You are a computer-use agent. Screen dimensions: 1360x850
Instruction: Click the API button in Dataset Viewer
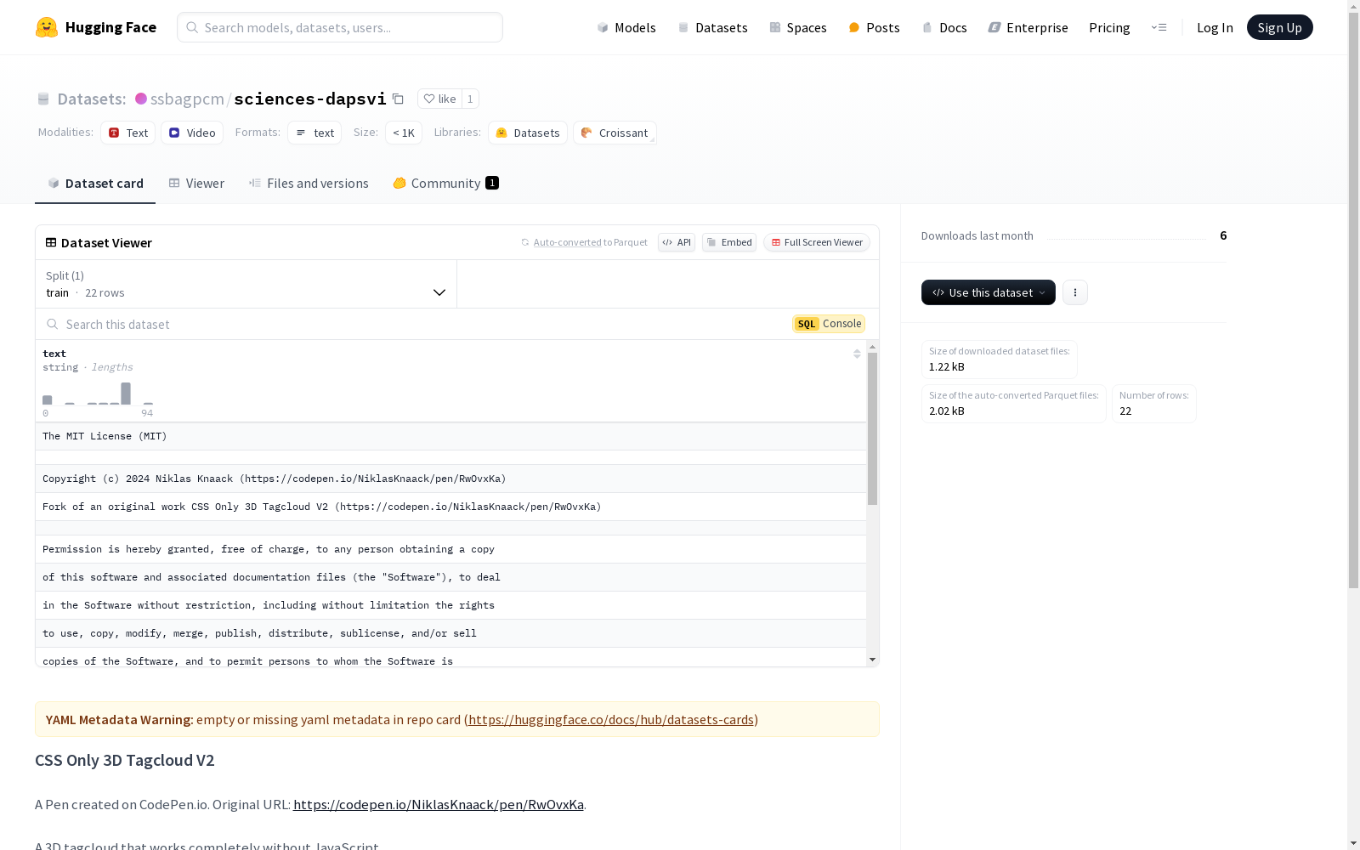(677, 242)
